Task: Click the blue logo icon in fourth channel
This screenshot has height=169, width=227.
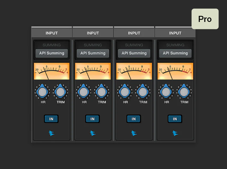Action: coord(175,133)
